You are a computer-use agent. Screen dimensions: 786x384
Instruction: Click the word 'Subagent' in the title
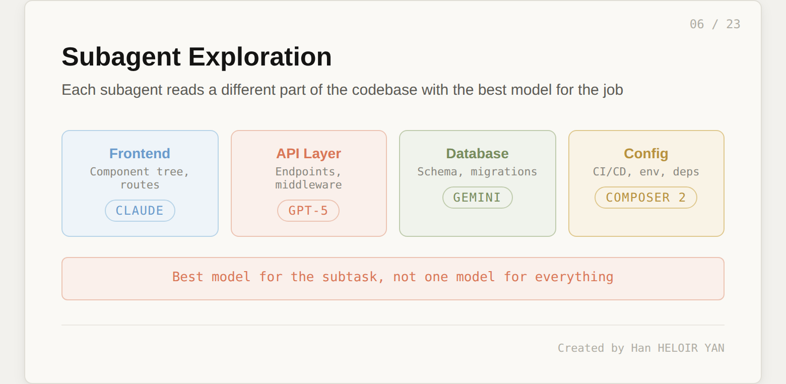click(121, 57)
